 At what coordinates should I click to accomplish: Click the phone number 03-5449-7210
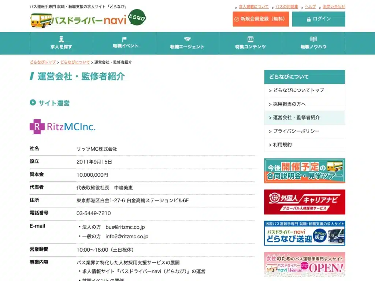coord(93,213)
